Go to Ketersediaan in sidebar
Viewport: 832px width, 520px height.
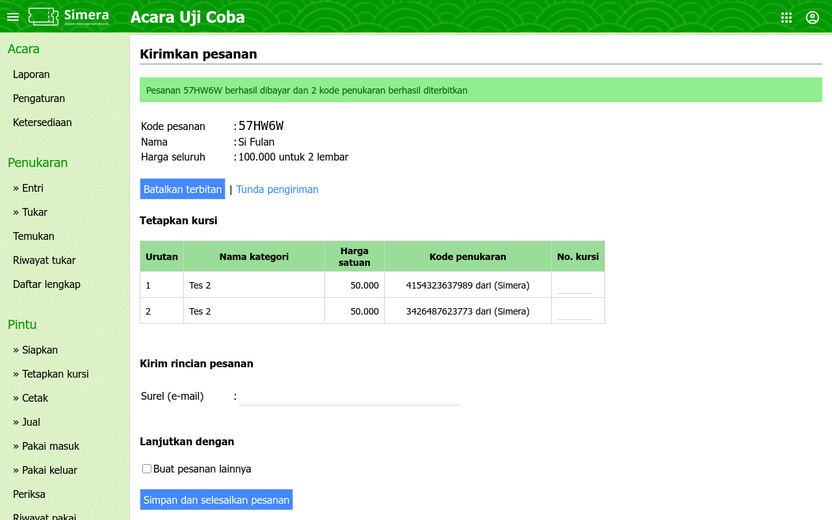pyautogui.click(x=42, y=122)
